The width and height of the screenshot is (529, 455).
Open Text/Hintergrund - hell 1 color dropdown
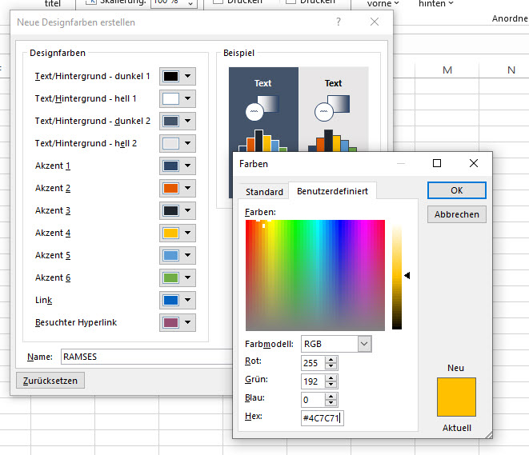(x=178, y=98)
